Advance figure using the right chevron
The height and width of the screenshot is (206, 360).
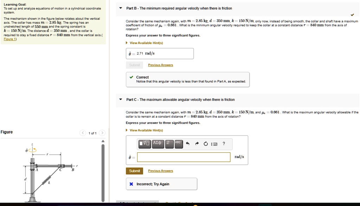click(x=102, y=133)
